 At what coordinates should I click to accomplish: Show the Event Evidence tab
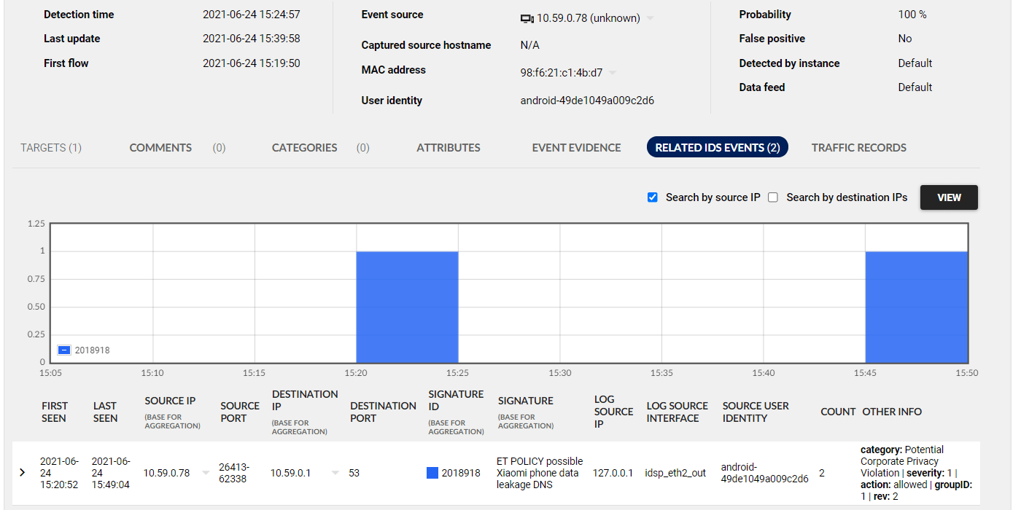576,148
